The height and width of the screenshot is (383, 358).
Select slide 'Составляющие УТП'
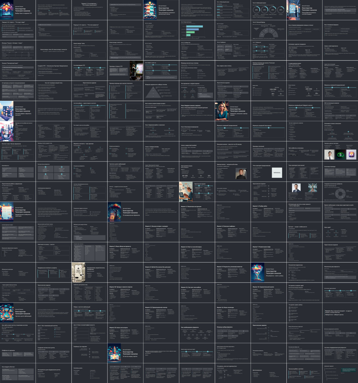(x=89, y=71)
